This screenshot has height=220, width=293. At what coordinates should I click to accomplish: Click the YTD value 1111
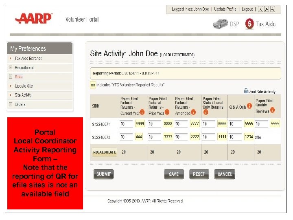click(222, 137)
